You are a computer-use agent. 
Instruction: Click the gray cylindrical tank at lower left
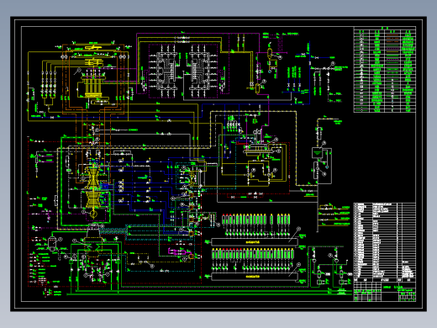(52, 243)
